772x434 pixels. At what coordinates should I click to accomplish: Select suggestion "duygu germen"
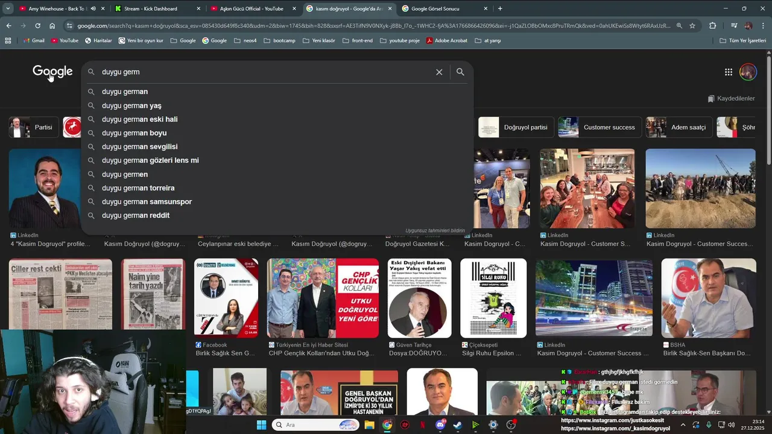click(277, 174)
